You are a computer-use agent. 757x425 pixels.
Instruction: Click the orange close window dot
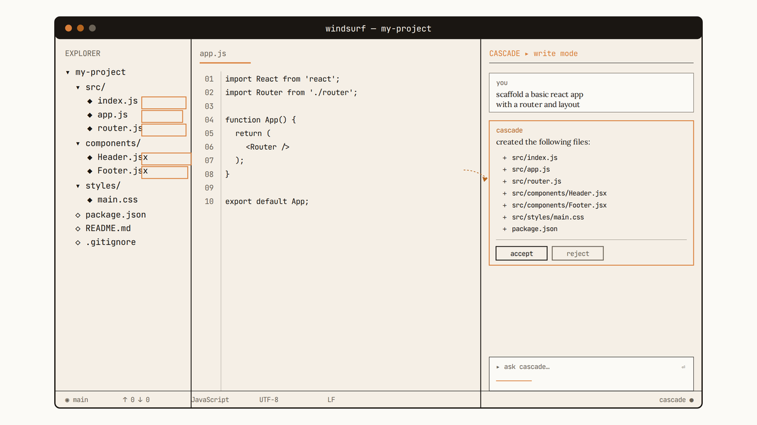coord(69,28)
